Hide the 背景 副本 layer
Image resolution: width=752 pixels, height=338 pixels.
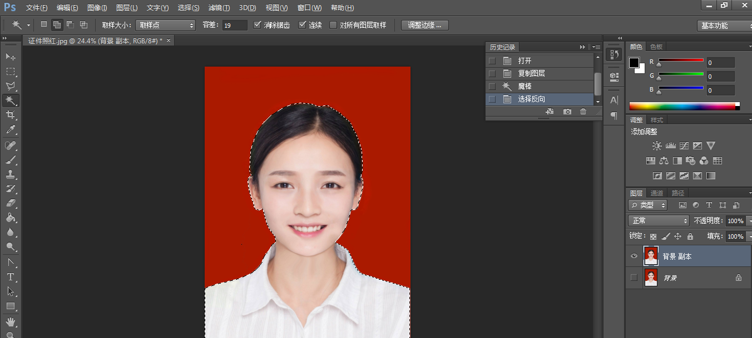click(x=634, y=256)
